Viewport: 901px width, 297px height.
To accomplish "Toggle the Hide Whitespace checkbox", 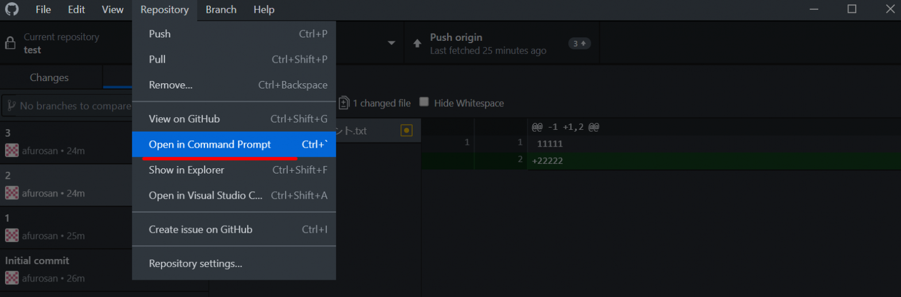I will click(424, 102).
